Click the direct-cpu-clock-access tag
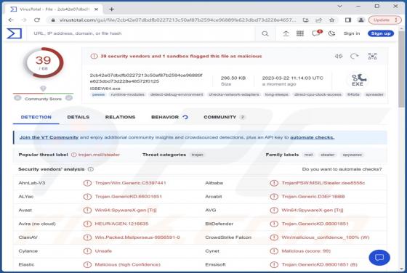This screenshot has height=273, width=407. tap(318, 94)
